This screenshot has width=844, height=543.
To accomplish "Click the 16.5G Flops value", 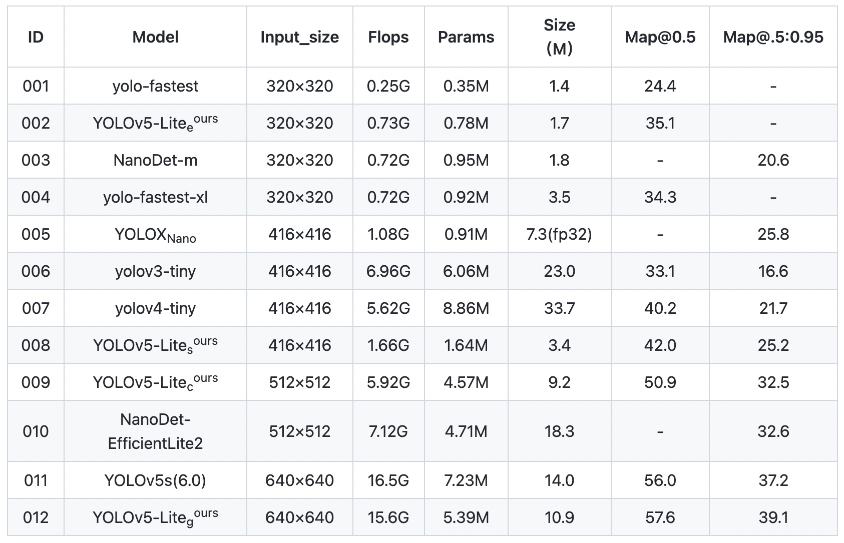I will (388, 480).
